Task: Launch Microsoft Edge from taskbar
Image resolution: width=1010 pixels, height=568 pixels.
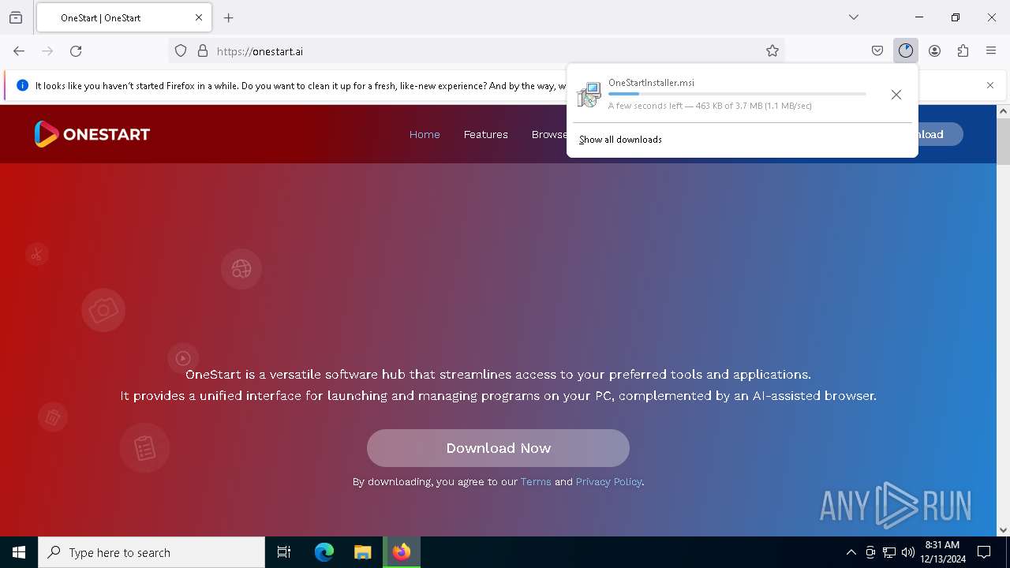Action: coord(324,552)
